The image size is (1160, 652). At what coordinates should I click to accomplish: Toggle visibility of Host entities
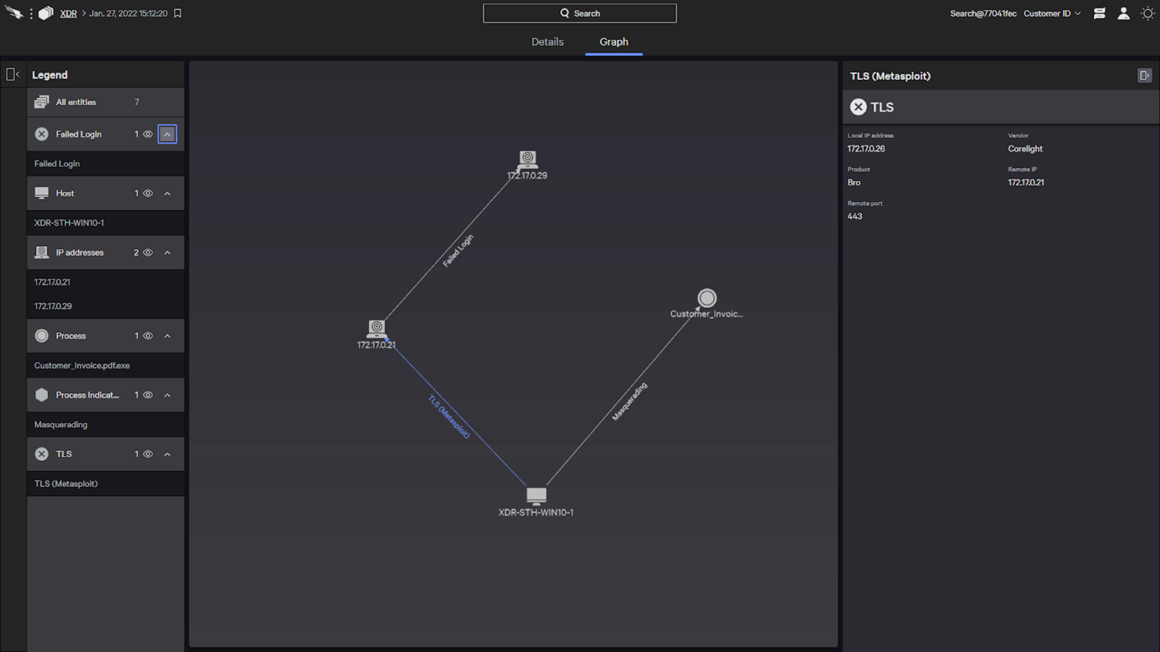(148, 194)
